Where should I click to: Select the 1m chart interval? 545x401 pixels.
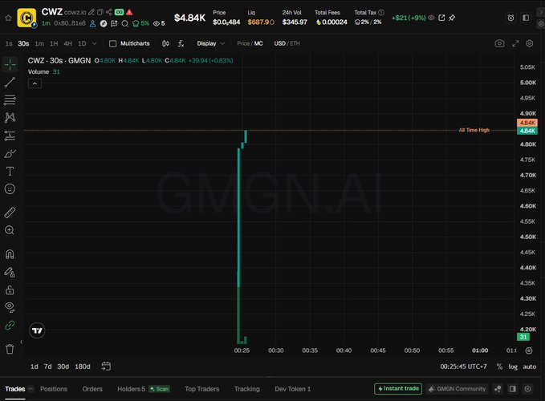pyautogui.click(x=39, y=43)
